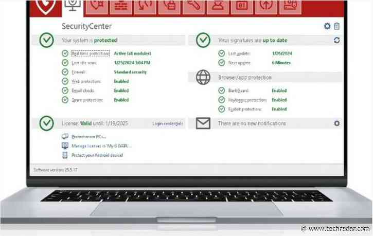This screenshot has height=236, width=373.
Task: Click the Next update check icon
Action: 221,63
